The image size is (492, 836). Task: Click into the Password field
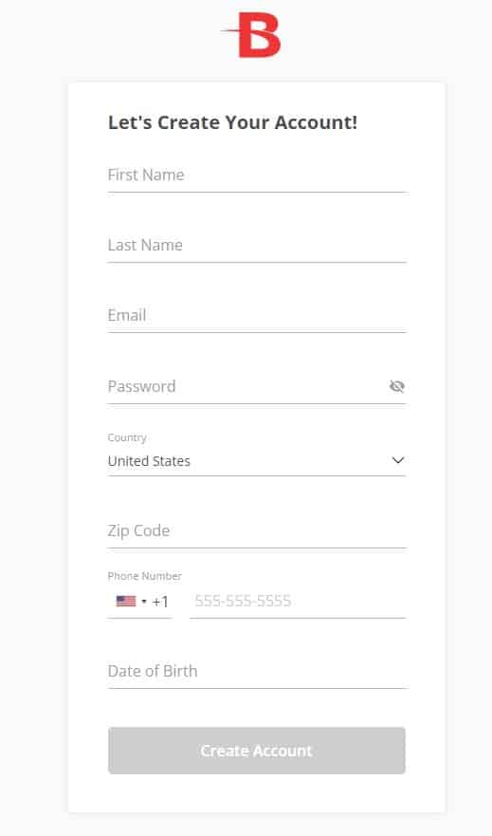pyautogui.click(x=247, y=386)
